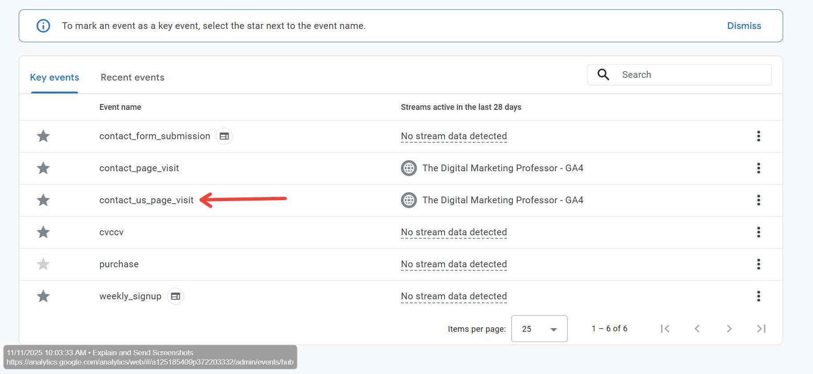
Task: Click the badge icon next to weekly_signup
Action: [x=176, y=296]
